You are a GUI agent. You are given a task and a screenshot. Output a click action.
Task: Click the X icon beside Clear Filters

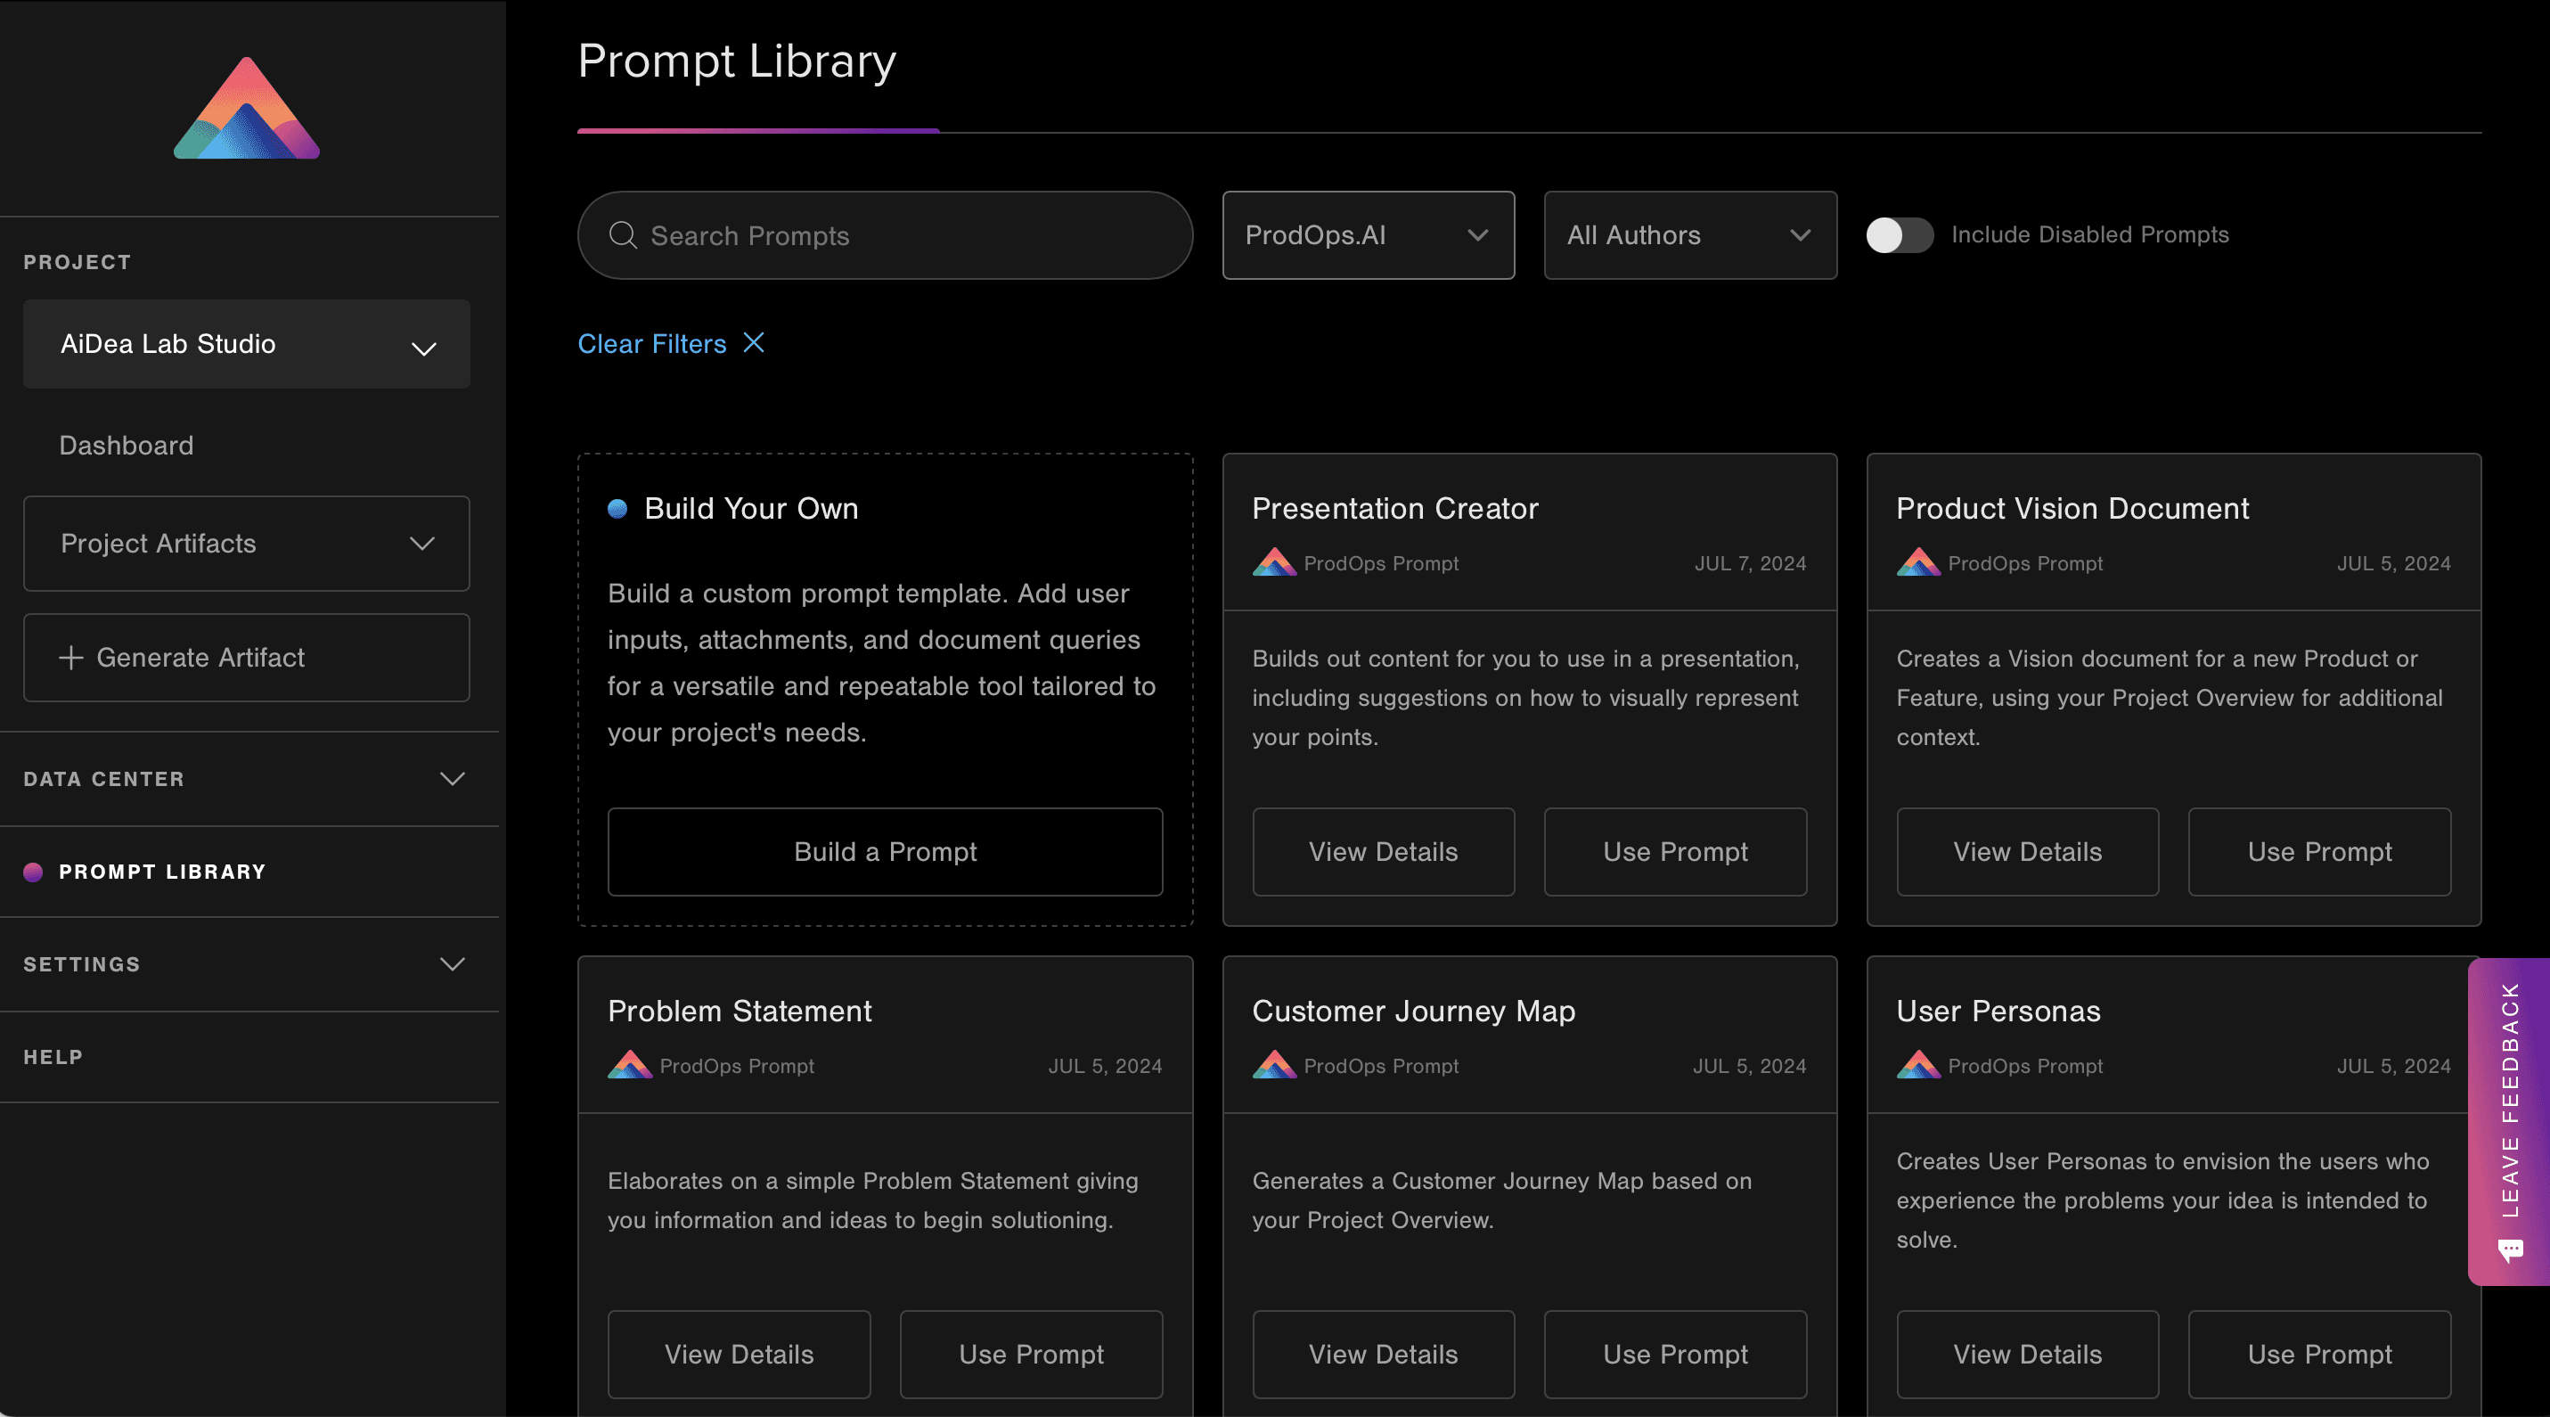(x=753, y=342)
